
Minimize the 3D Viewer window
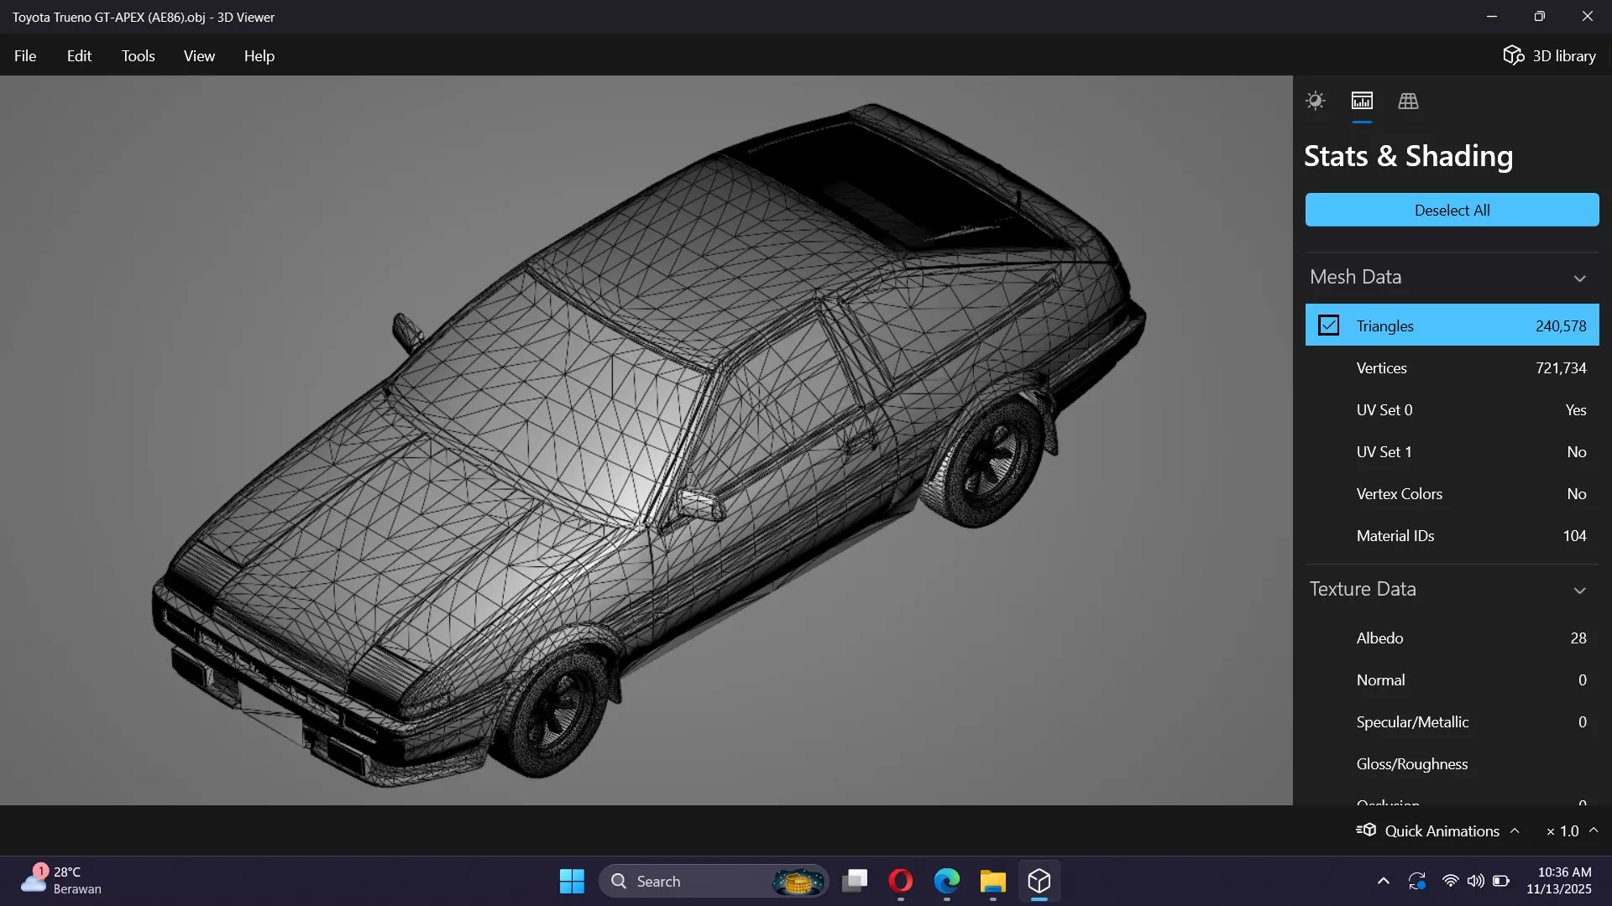[1491, 16]
